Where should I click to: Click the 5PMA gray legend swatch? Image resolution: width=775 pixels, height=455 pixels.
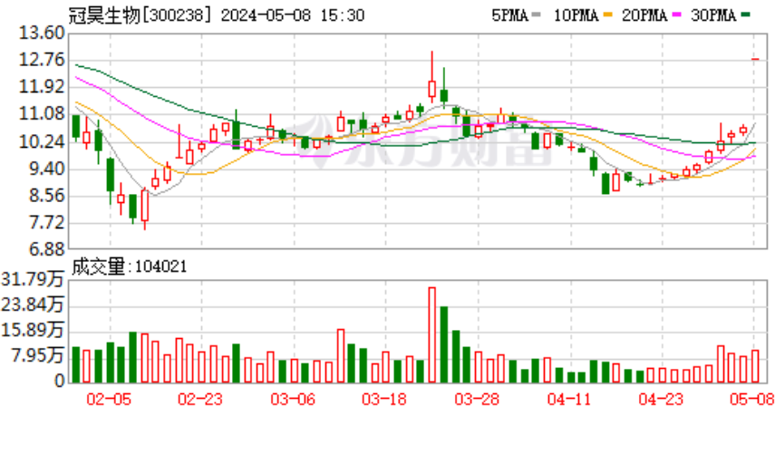[536, 15]
